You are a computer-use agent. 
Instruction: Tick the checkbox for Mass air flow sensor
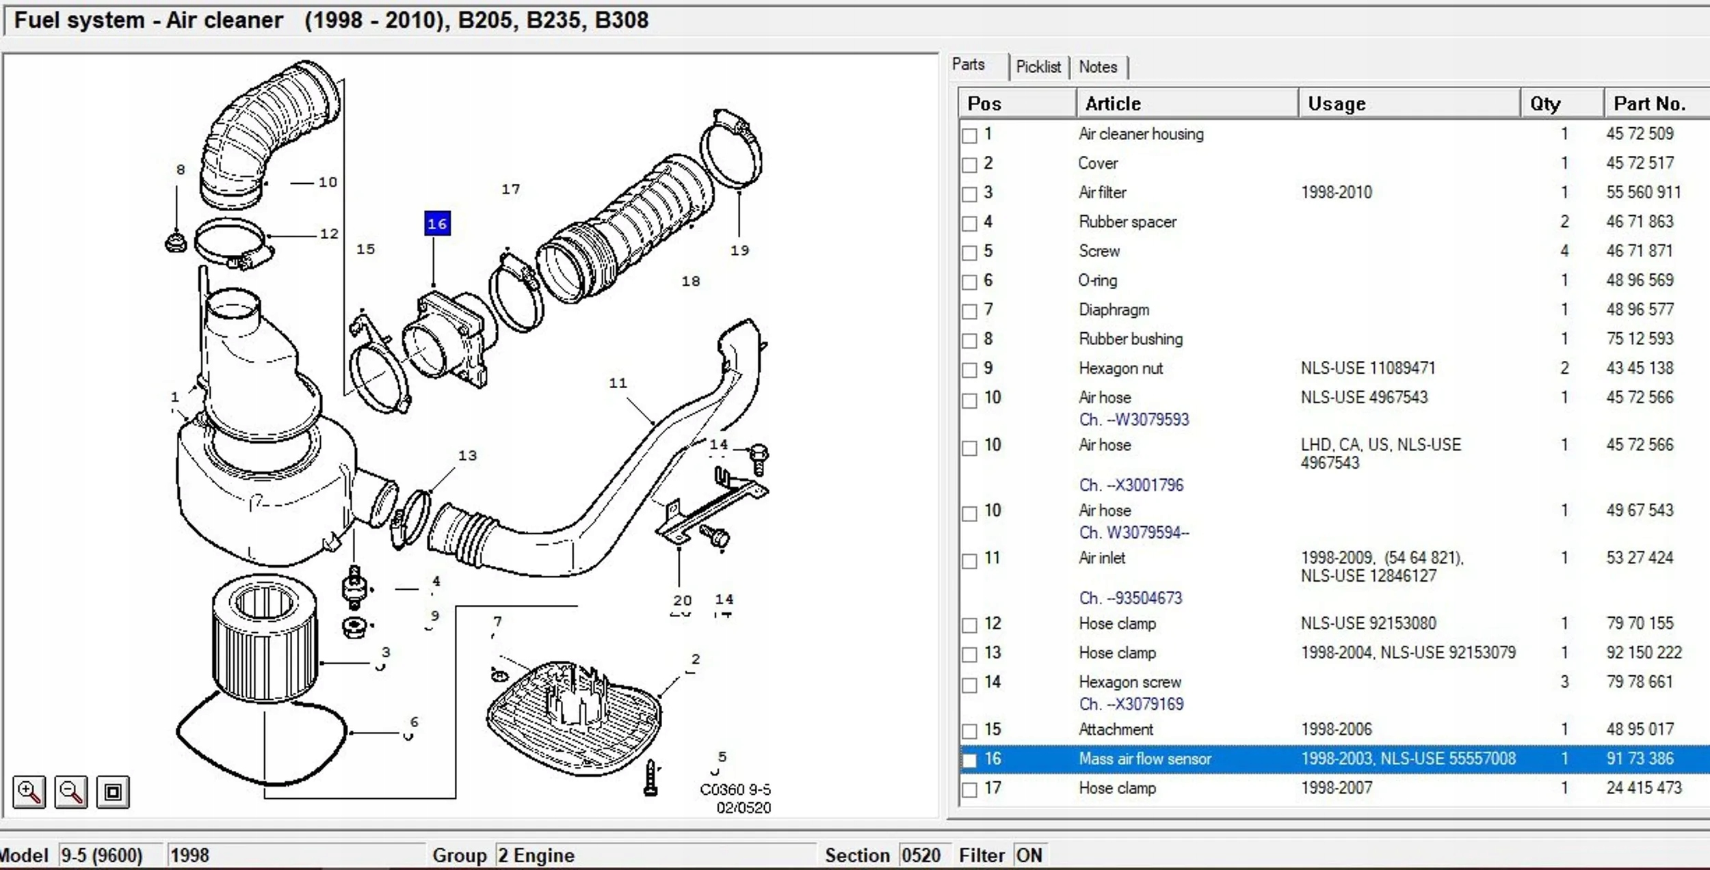(969, 760)
